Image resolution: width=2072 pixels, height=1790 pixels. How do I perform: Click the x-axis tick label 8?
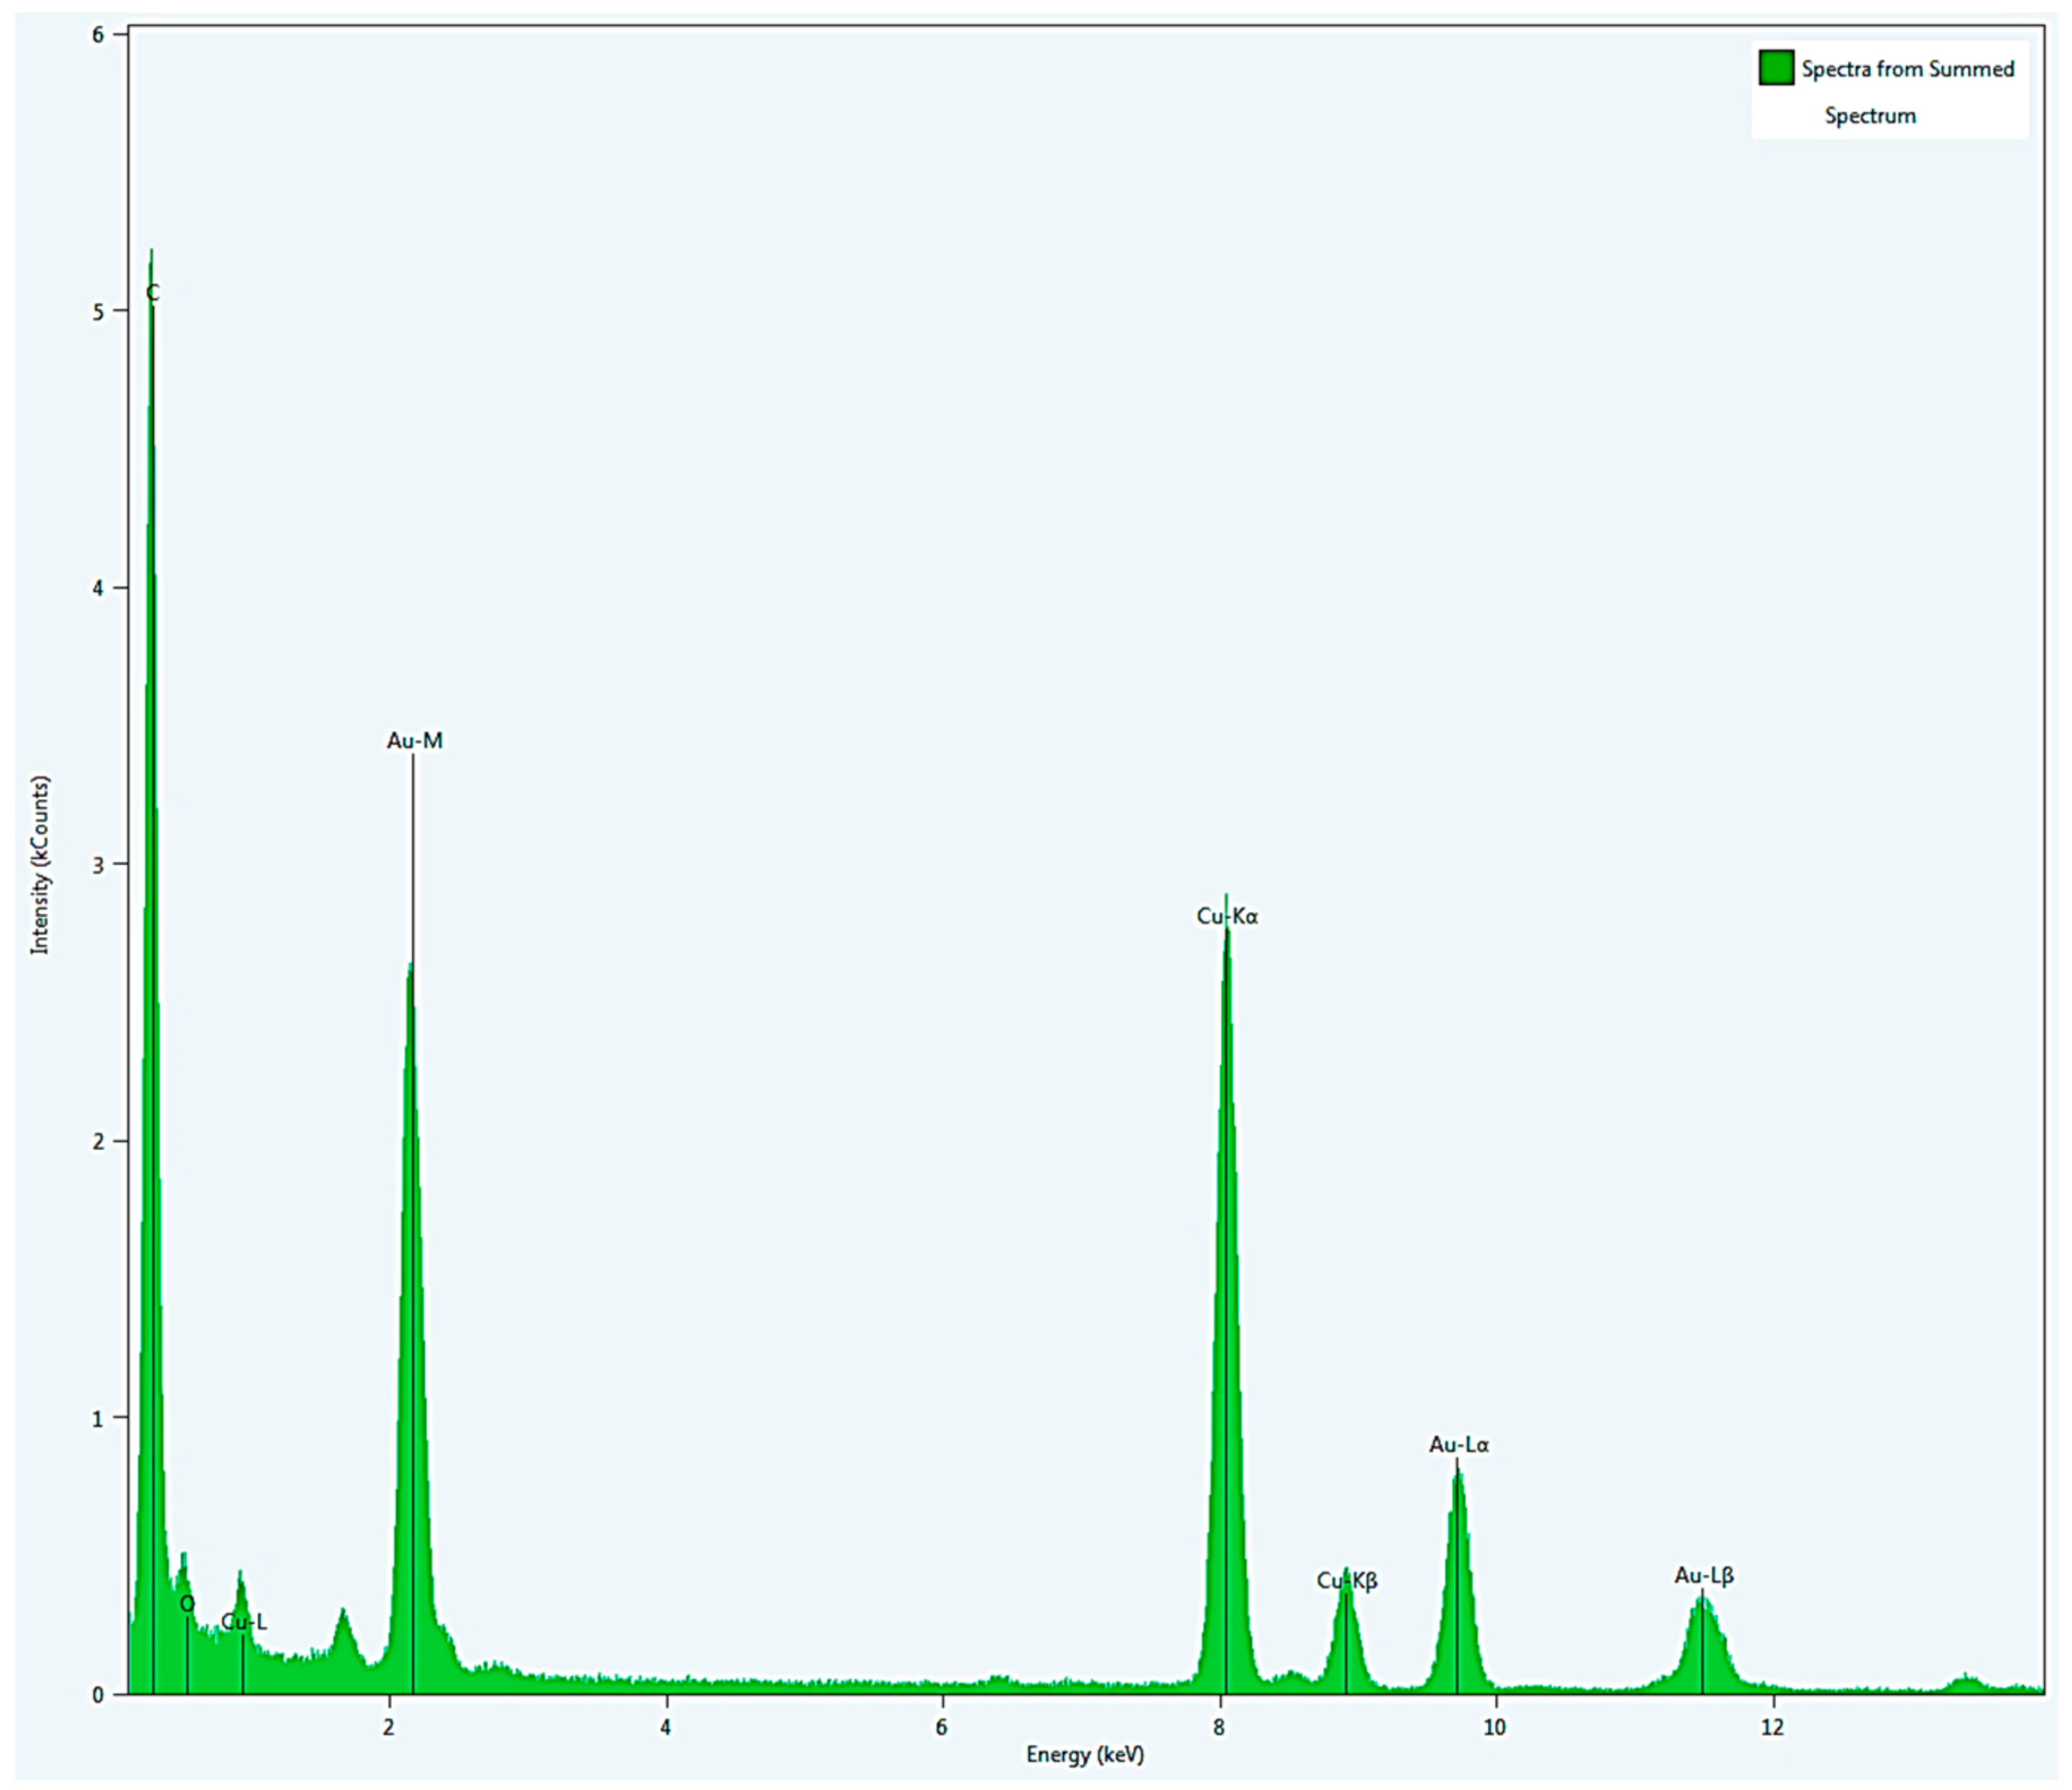[x=1218, y=1728]
